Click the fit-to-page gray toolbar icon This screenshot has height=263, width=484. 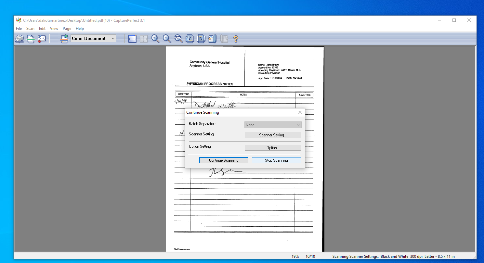pyautogui.click(x=144, y=39)
